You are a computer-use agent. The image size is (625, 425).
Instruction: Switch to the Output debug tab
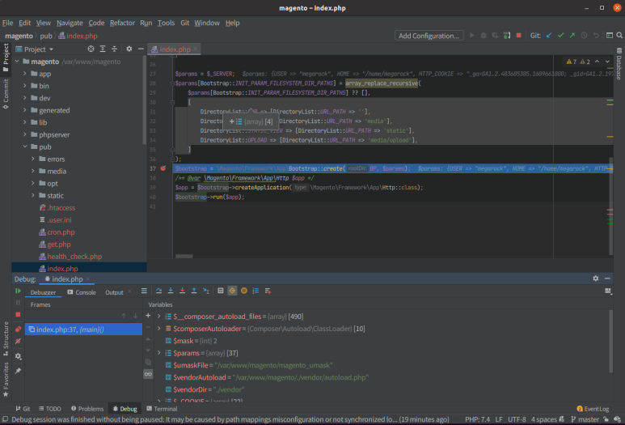click(x=114, y=292)
